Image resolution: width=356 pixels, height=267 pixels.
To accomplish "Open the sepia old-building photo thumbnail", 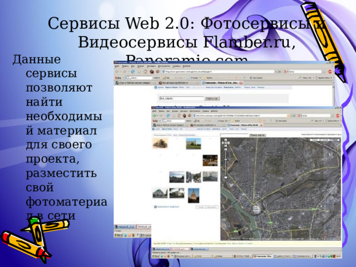I will click(x=160, y=143).
